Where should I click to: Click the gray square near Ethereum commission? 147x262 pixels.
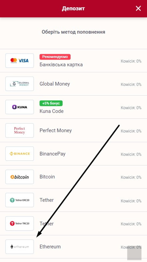click(x=134, y=253)
